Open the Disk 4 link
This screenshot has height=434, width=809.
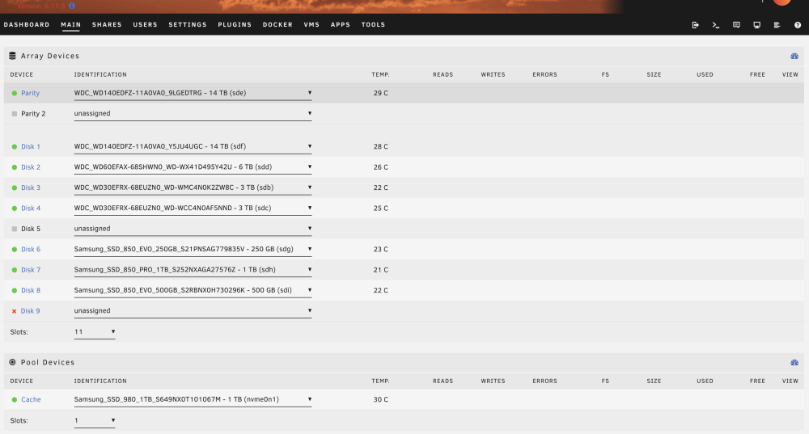(x=31, y=209)
